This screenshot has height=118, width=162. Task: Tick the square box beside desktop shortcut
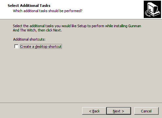(x=16, y=47)
